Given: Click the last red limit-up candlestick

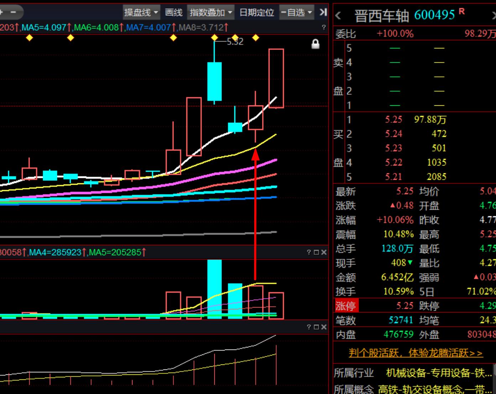Looking at the screenshot, I should point(276,78).
